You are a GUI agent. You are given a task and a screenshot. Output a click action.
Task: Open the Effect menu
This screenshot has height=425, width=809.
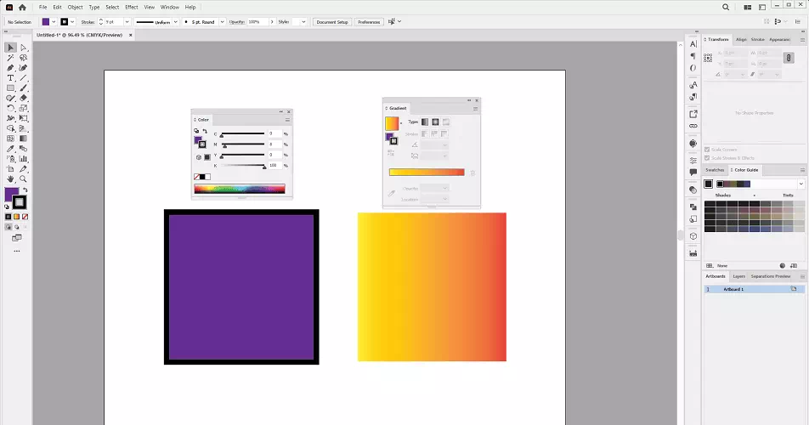tap(132, 7)
